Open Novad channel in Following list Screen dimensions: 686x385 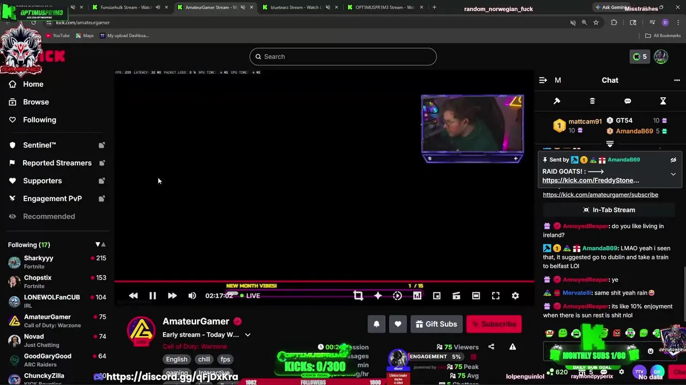[56, 341]
